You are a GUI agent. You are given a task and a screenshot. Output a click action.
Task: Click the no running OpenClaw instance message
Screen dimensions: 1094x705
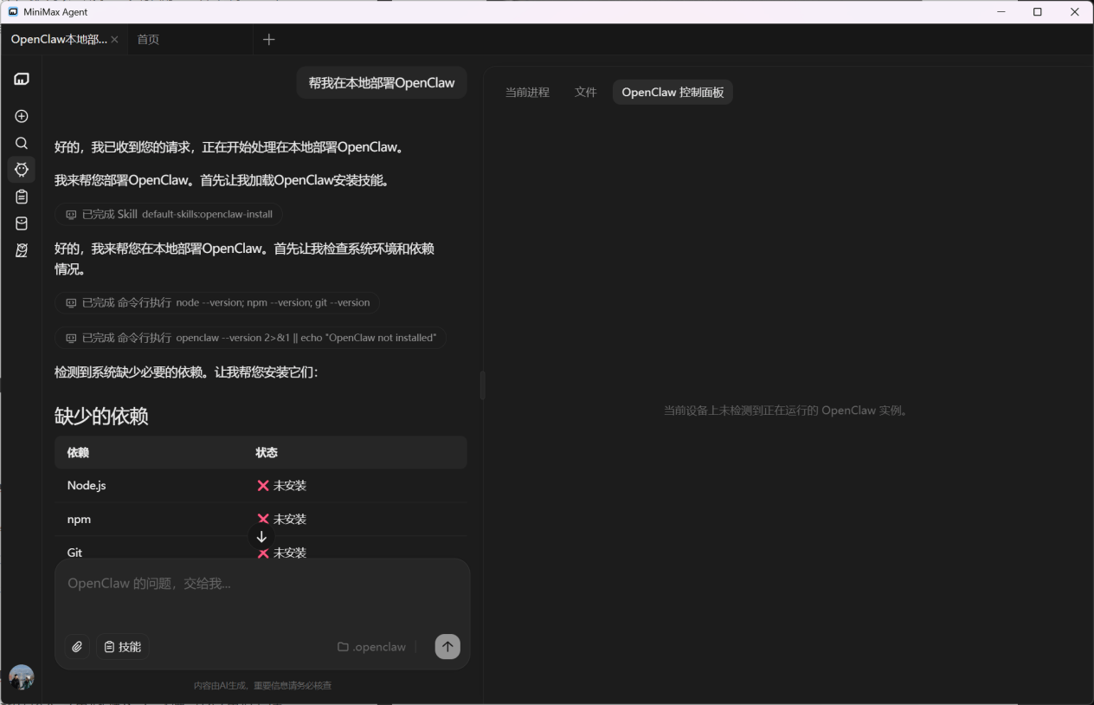[788, 411]
